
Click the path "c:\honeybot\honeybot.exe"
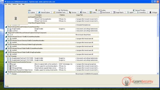[x=83, y=25]
